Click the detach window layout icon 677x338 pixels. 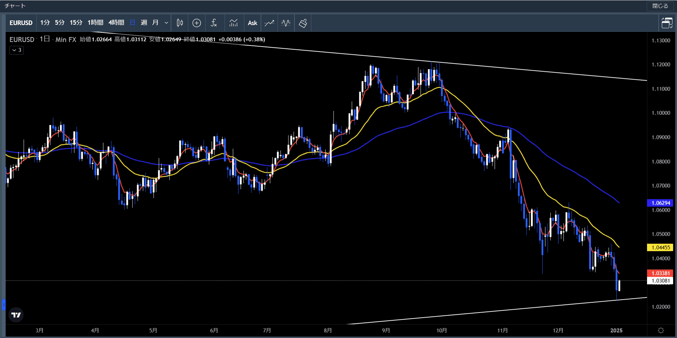[x=667, y=23]
